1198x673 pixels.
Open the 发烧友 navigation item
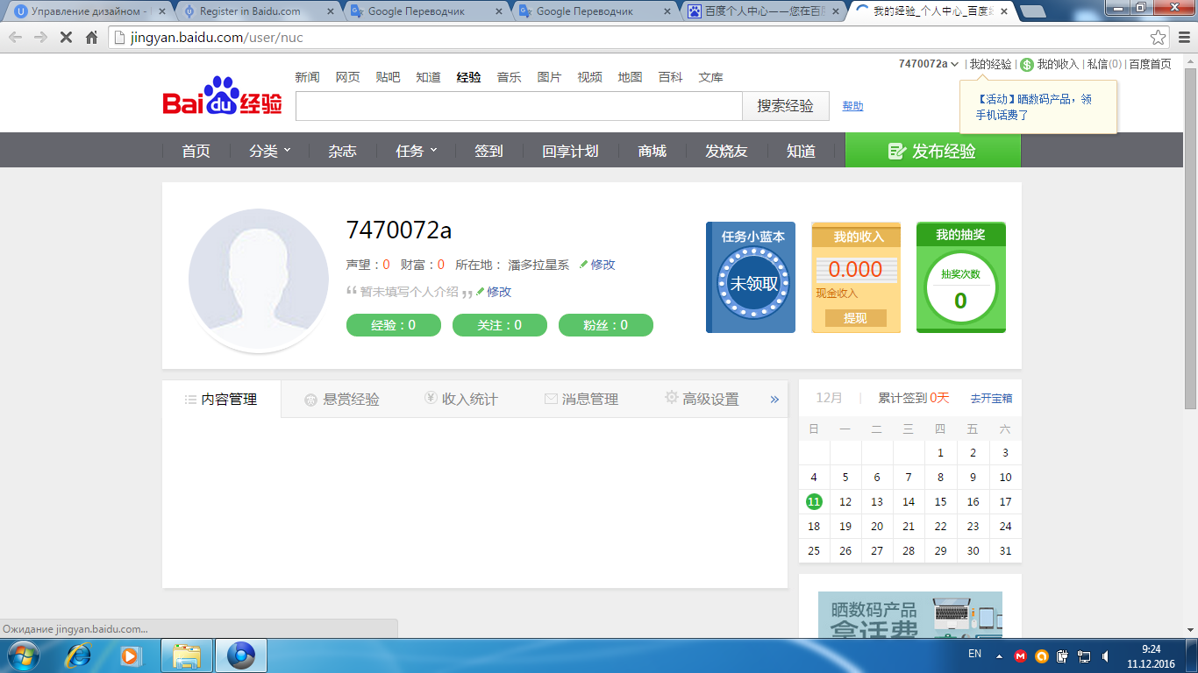click(x=726, y=151)
